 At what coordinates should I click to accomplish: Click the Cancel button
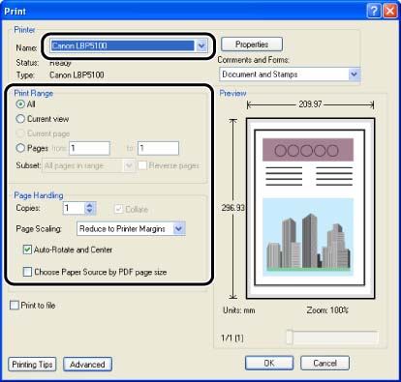point(324,363)
